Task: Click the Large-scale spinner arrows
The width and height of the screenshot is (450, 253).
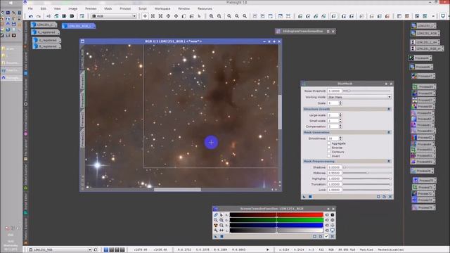Action: [340, 115]
